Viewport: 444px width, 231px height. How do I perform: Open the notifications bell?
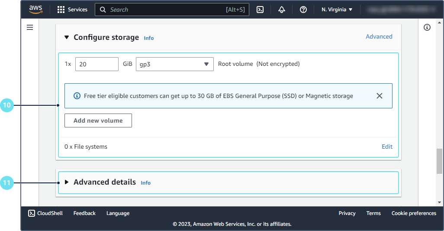click(282, 10)
